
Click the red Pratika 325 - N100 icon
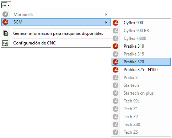tap(115, 70)
